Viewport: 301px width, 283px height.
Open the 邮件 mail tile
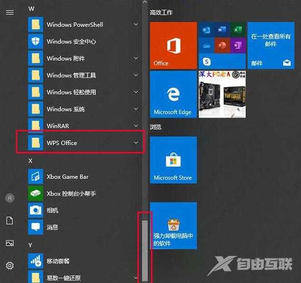[271, 45]
